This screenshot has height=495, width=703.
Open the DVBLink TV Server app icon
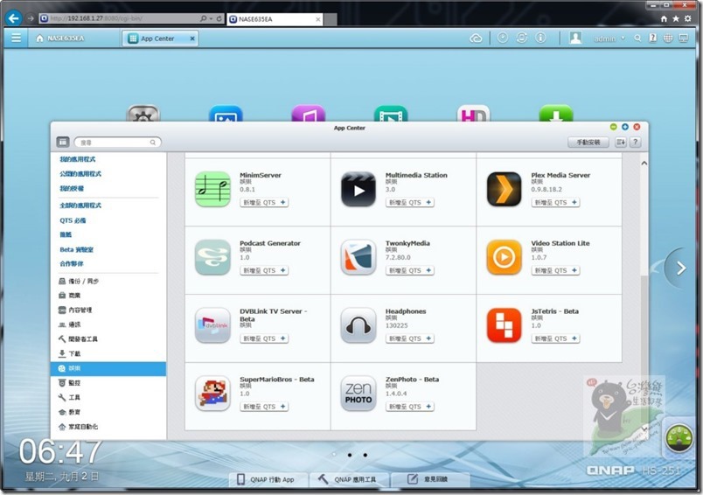213,325
